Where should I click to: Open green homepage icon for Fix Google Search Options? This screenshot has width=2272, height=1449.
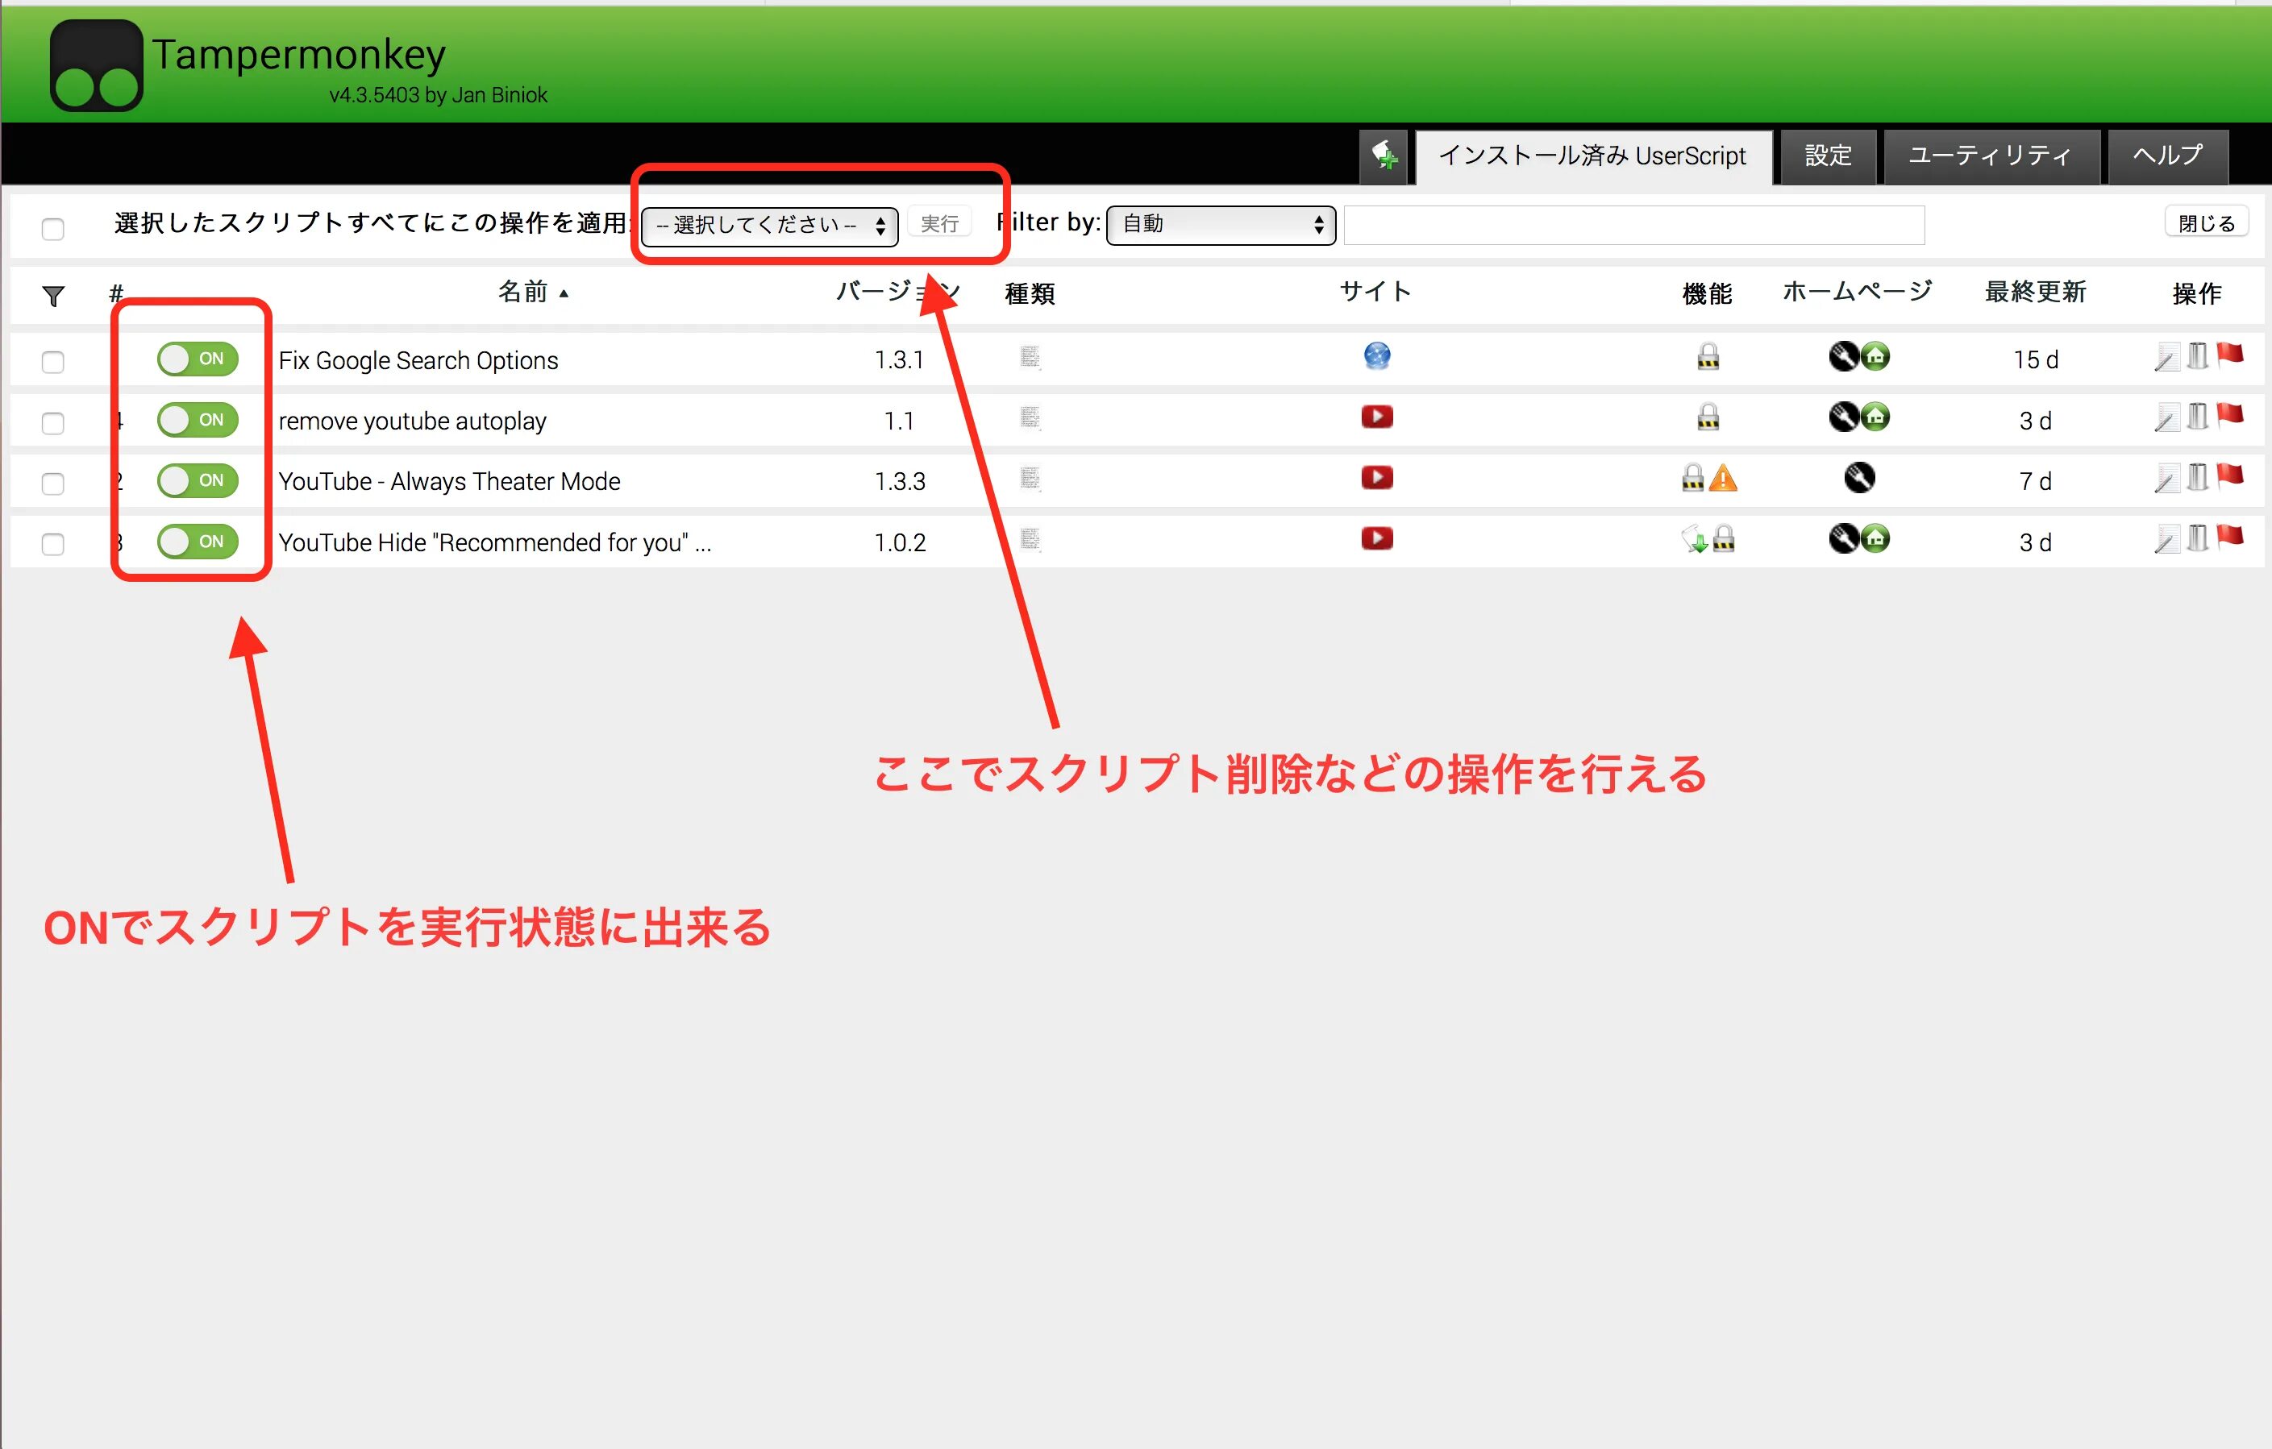[x=1875, y=356]
